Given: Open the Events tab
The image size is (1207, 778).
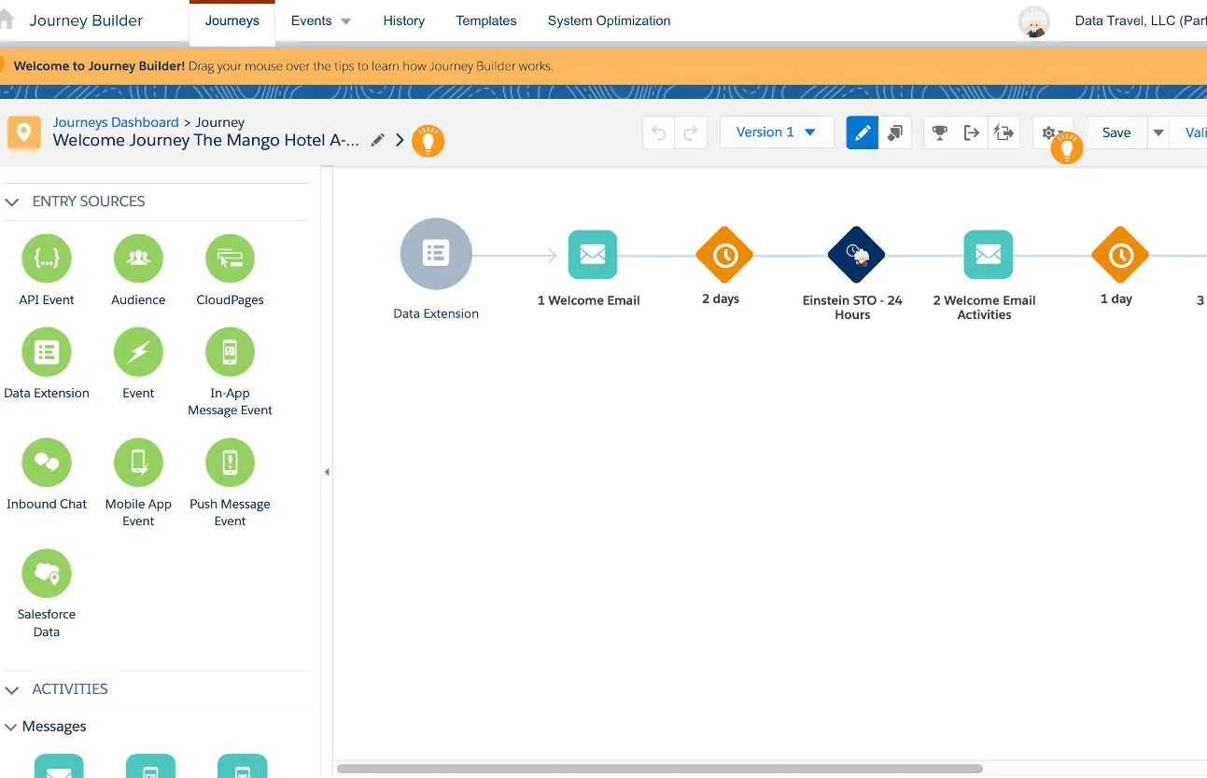Looking at the screenshot, I should (312, 21).
